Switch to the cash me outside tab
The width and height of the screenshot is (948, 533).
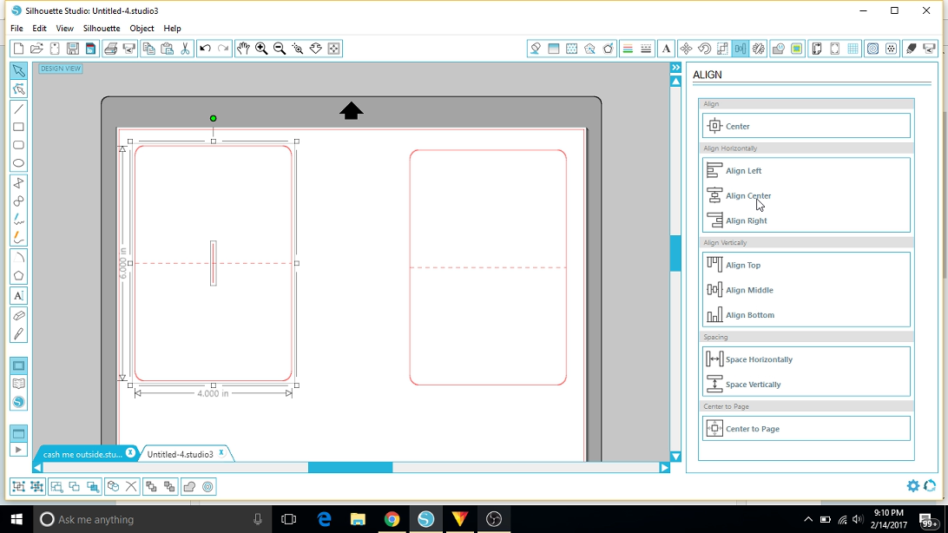click(x=82, y=454)
